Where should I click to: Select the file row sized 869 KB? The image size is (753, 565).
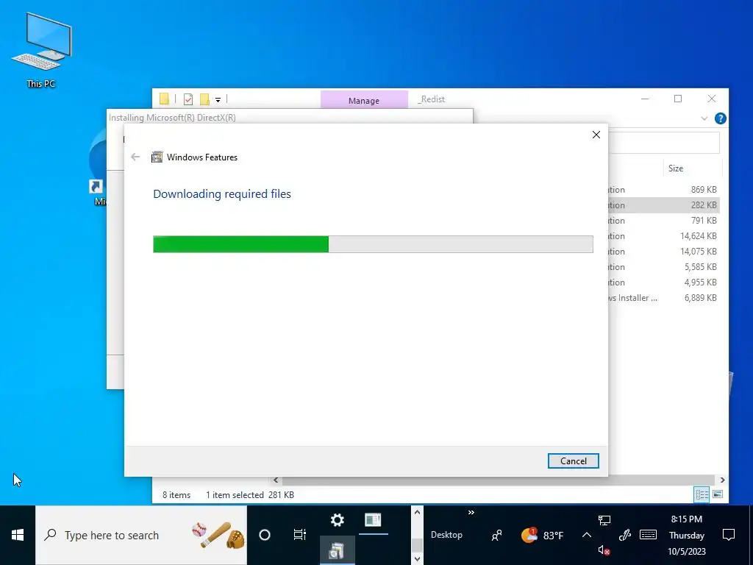tap(664, 190)
